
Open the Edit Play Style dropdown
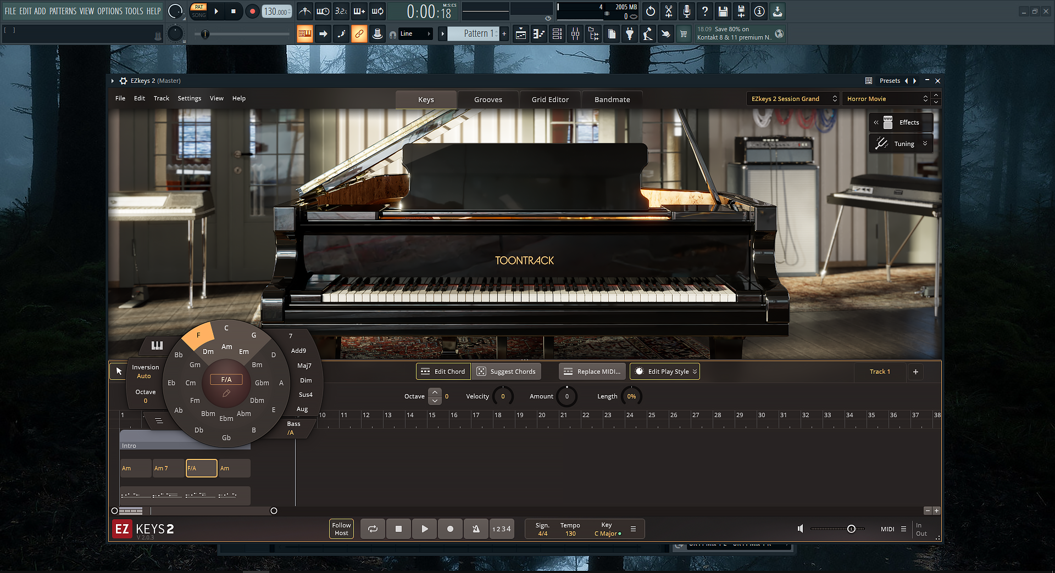click(665, 372)
